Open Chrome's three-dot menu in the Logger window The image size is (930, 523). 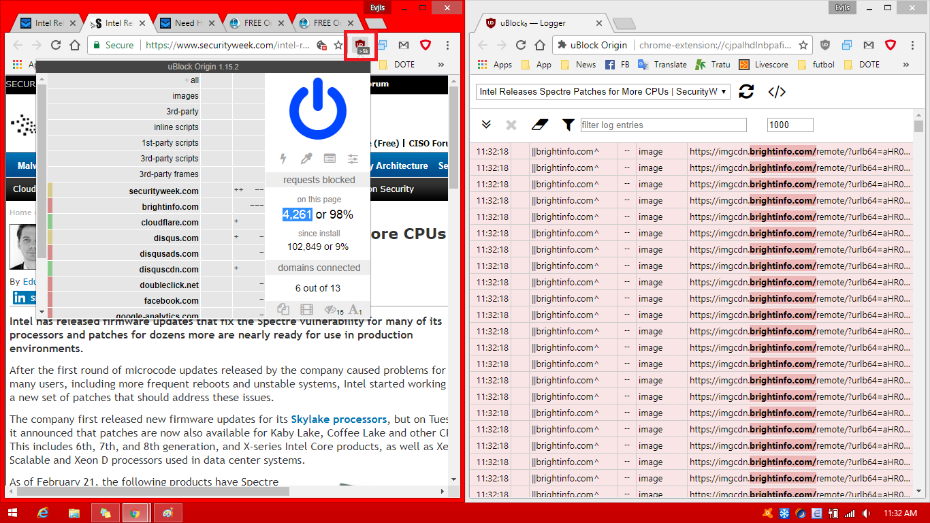912,45
